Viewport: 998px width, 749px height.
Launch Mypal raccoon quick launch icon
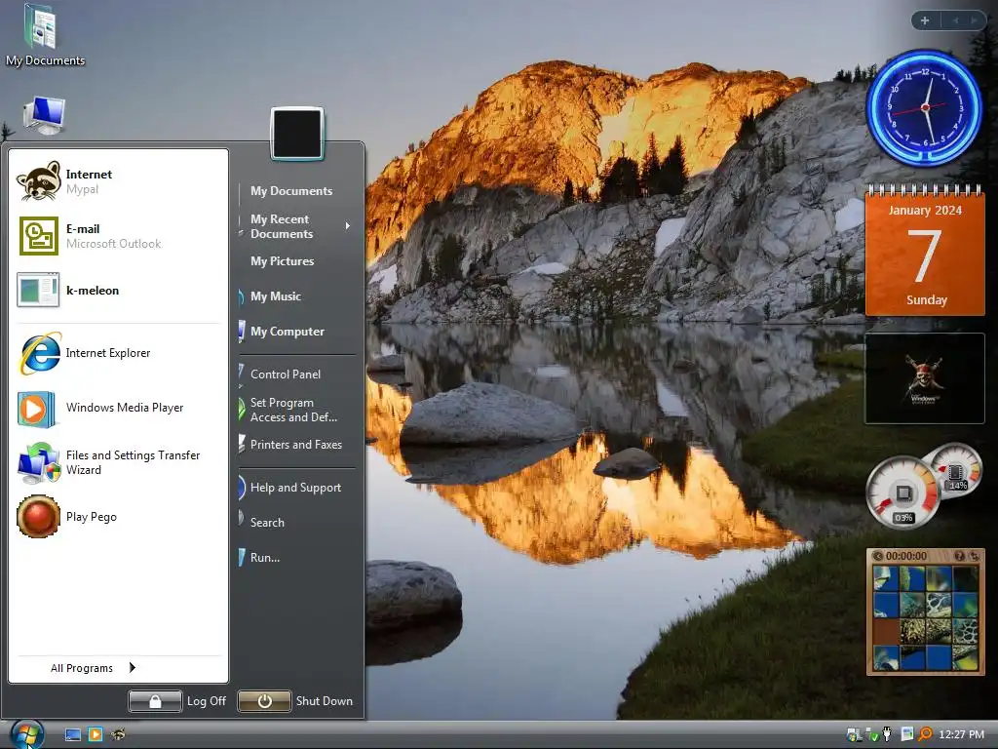(x=118, y=735)
